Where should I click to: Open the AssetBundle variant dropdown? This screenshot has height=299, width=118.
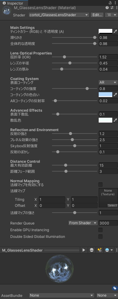pyautogui.click(x=107, y=295)
